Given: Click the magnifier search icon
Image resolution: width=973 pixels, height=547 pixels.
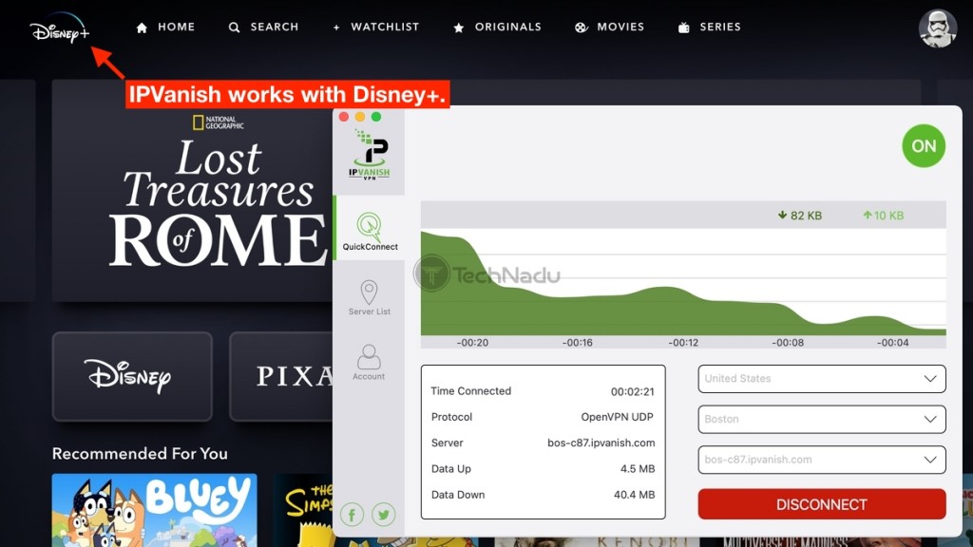Looking at the screenshot, I should click(234, 28).
